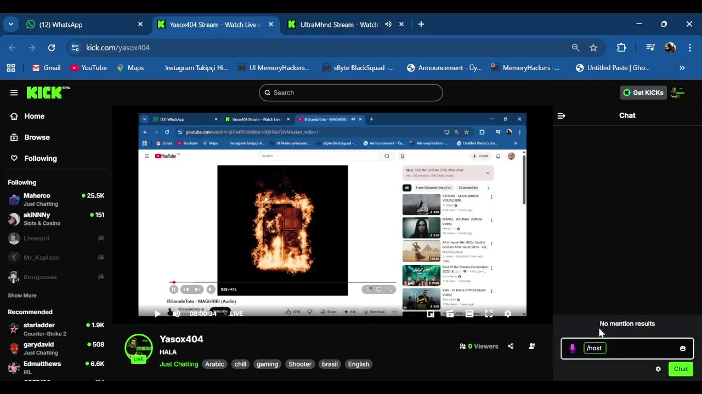Open Bougassaa offline channel

56,276
